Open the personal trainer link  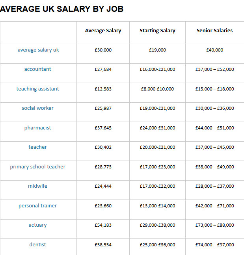(37, 206)
